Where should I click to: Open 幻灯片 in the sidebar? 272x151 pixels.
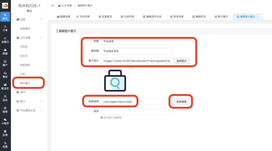(24, 56)
